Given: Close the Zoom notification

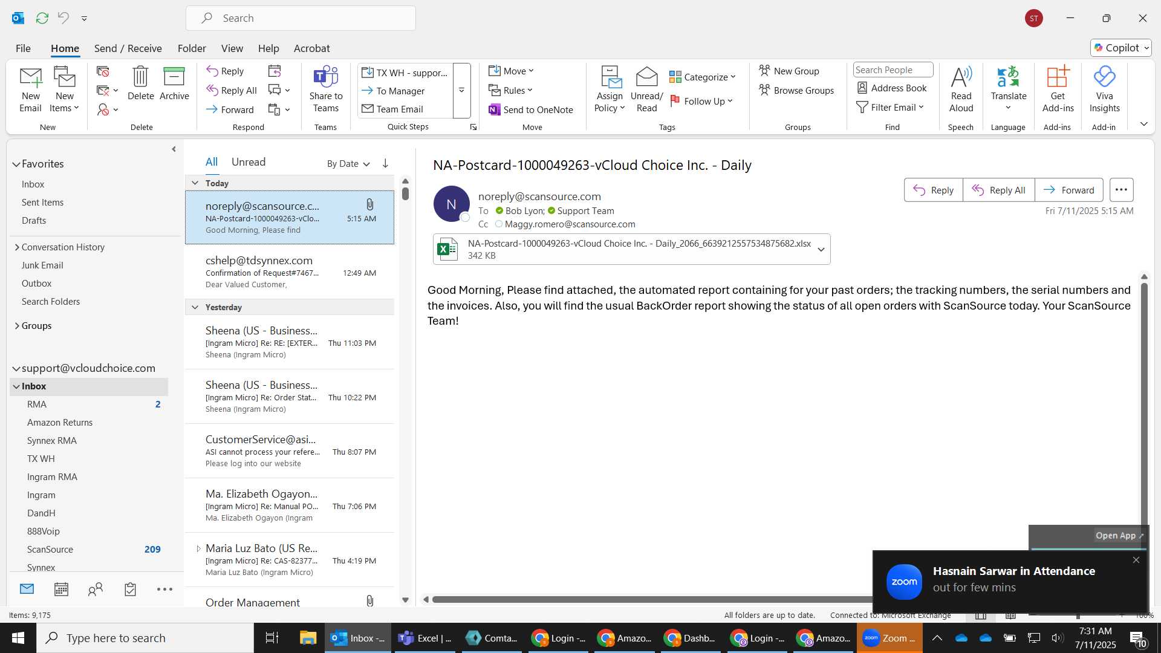Looking at the screenshot, I should pyautogui.click(x=1136, y=560).
